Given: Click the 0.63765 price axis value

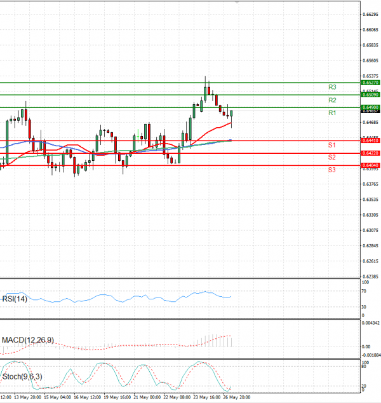Looking at the screenshot, I should coord(370,184).
